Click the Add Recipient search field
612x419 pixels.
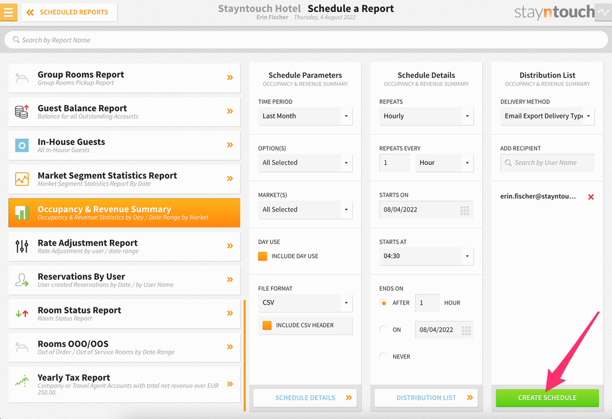pyautogui.click(x=547, y=163)
